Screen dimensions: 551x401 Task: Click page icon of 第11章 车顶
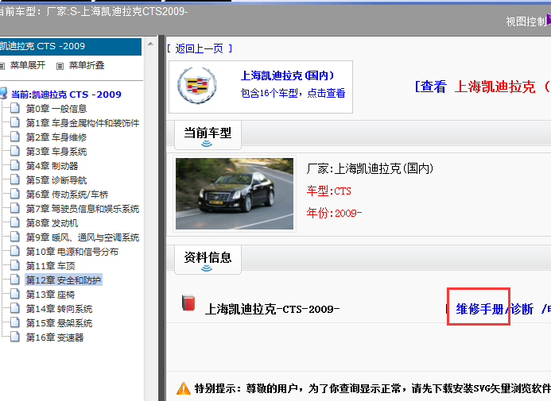coord(15,265)
